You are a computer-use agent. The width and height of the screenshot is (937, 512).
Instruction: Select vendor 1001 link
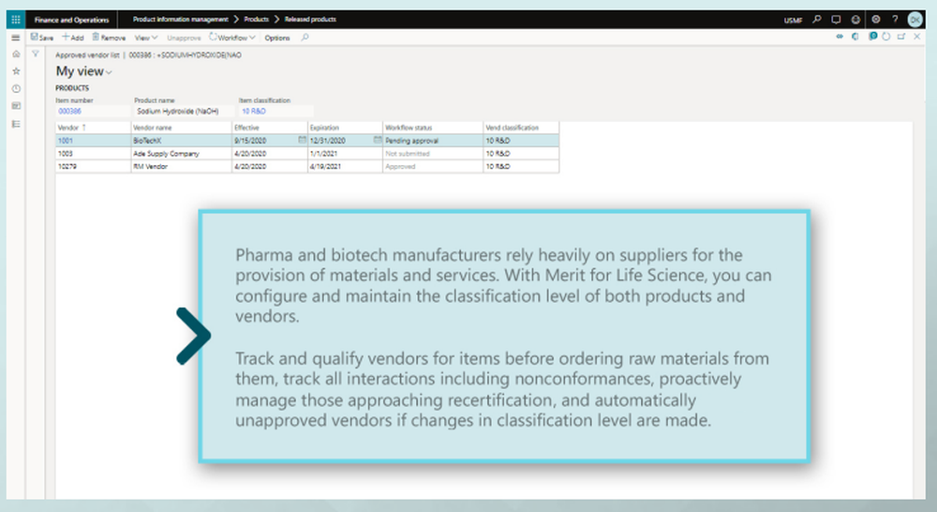(66, 141)
